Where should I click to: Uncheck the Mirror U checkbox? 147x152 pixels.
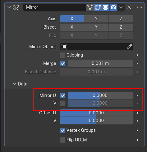click(x=62, y=95)
